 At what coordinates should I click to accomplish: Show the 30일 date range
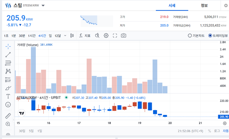(x=22, y=131)
